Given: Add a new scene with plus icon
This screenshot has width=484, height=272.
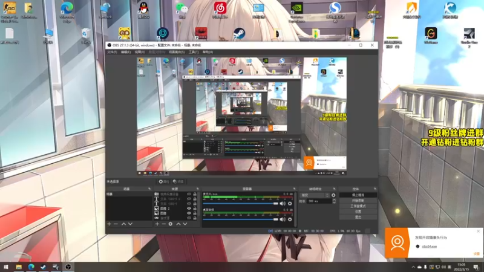Looking at the screenshot, I should (x=109, y=224).
